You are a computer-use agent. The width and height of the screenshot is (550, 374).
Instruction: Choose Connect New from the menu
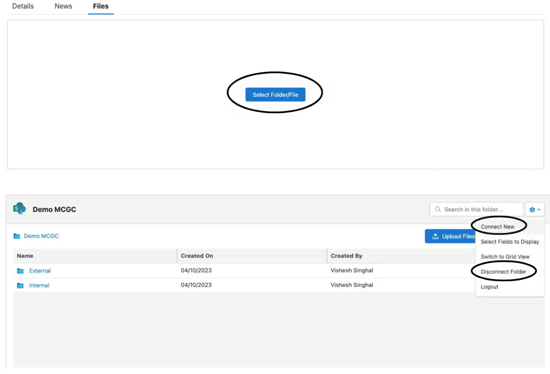pyautogui.click(x=497, y=227)
